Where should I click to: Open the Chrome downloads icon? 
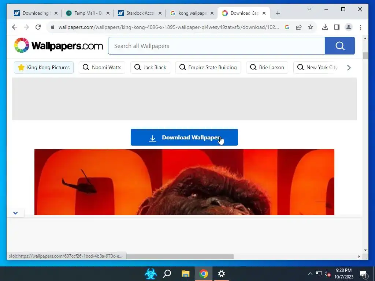[x=325, y=27]
